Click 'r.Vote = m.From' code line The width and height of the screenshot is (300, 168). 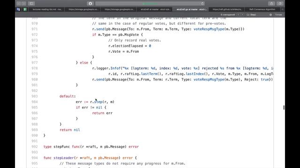coord(124,51)
